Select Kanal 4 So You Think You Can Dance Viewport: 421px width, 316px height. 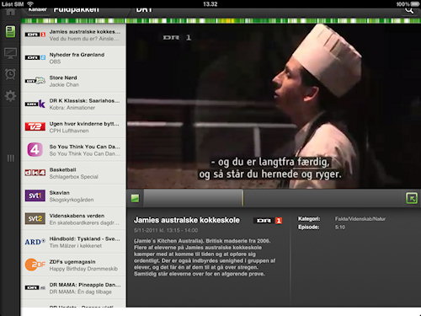tap(73, 150)
